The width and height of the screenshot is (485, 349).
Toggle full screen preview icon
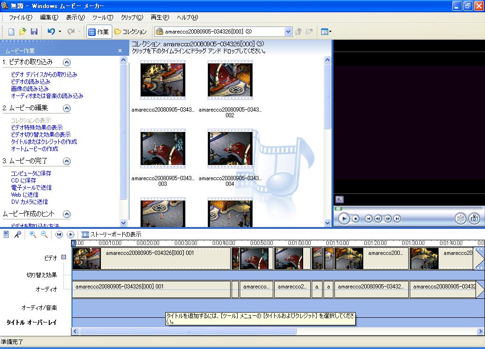(339, 200)
